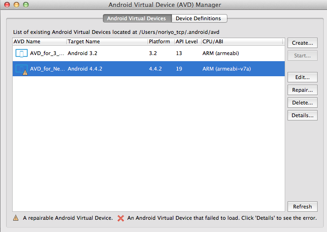Click API level 19 cell
This screenshot has height=232, width=327.
click(x=179, y=69)
